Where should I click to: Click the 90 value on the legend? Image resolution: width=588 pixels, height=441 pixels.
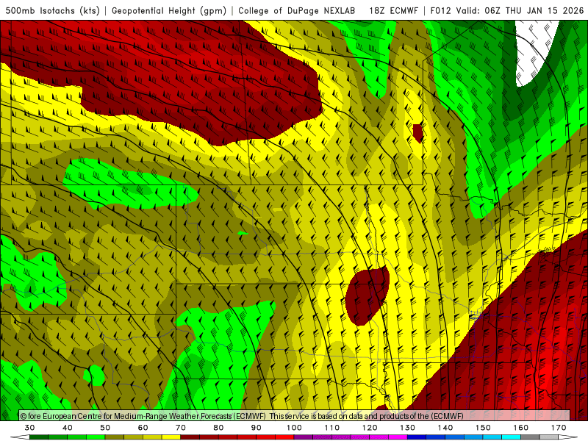(257, 428)
